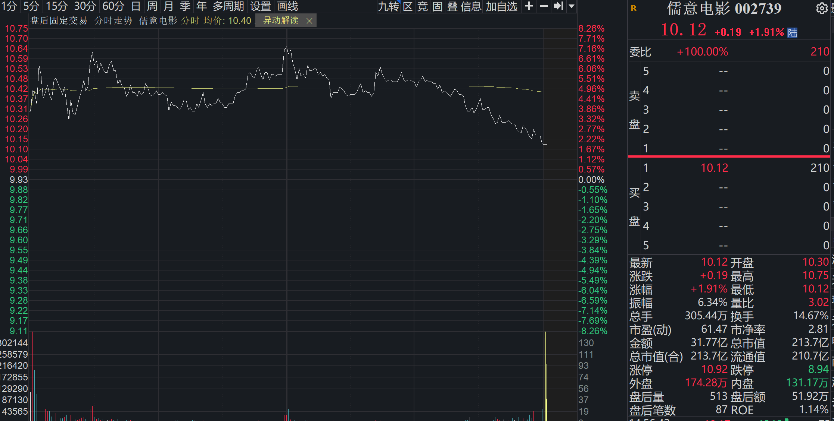Click the 最高 value 10.75
The image size is (834, 421).
click(x=816, y=276)
